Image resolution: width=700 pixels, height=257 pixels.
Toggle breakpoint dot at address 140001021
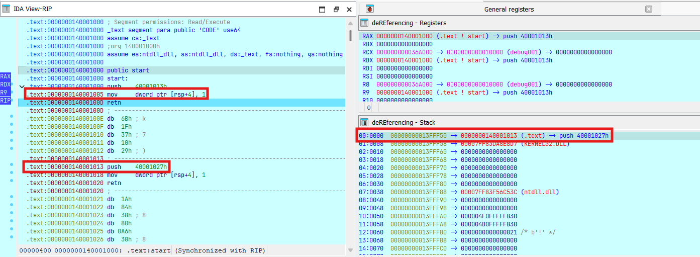[12, 199]
